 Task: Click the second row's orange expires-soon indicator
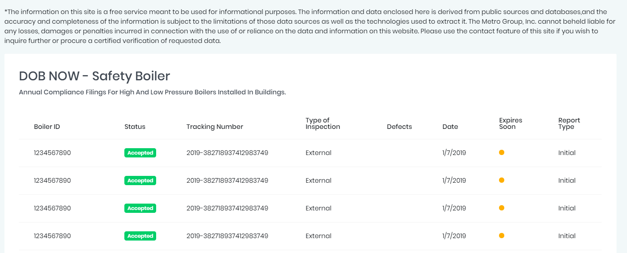[501, 180]
